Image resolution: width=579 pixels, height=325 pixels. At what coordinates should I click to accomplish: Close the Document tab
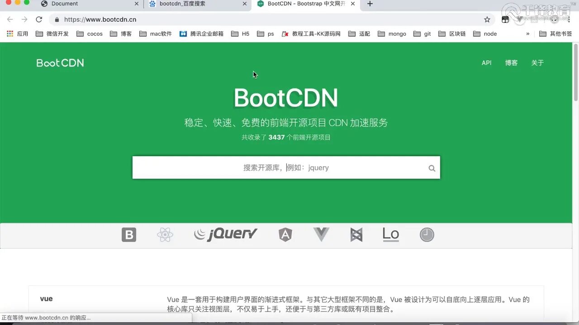tap(137, 4)
